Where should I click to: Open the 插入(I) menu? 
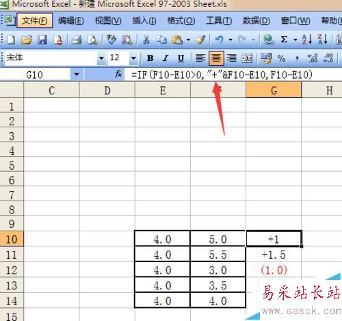coord(144,21)
